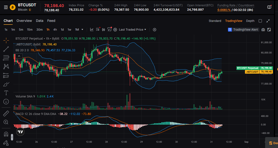
Task: Select the Fibonacci retracement lines tool
Action: click(6, 58)
